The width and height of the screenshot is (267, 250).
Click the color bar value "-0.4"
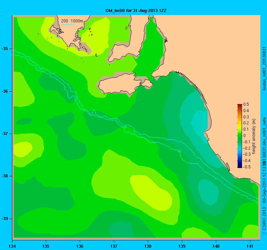247,161
